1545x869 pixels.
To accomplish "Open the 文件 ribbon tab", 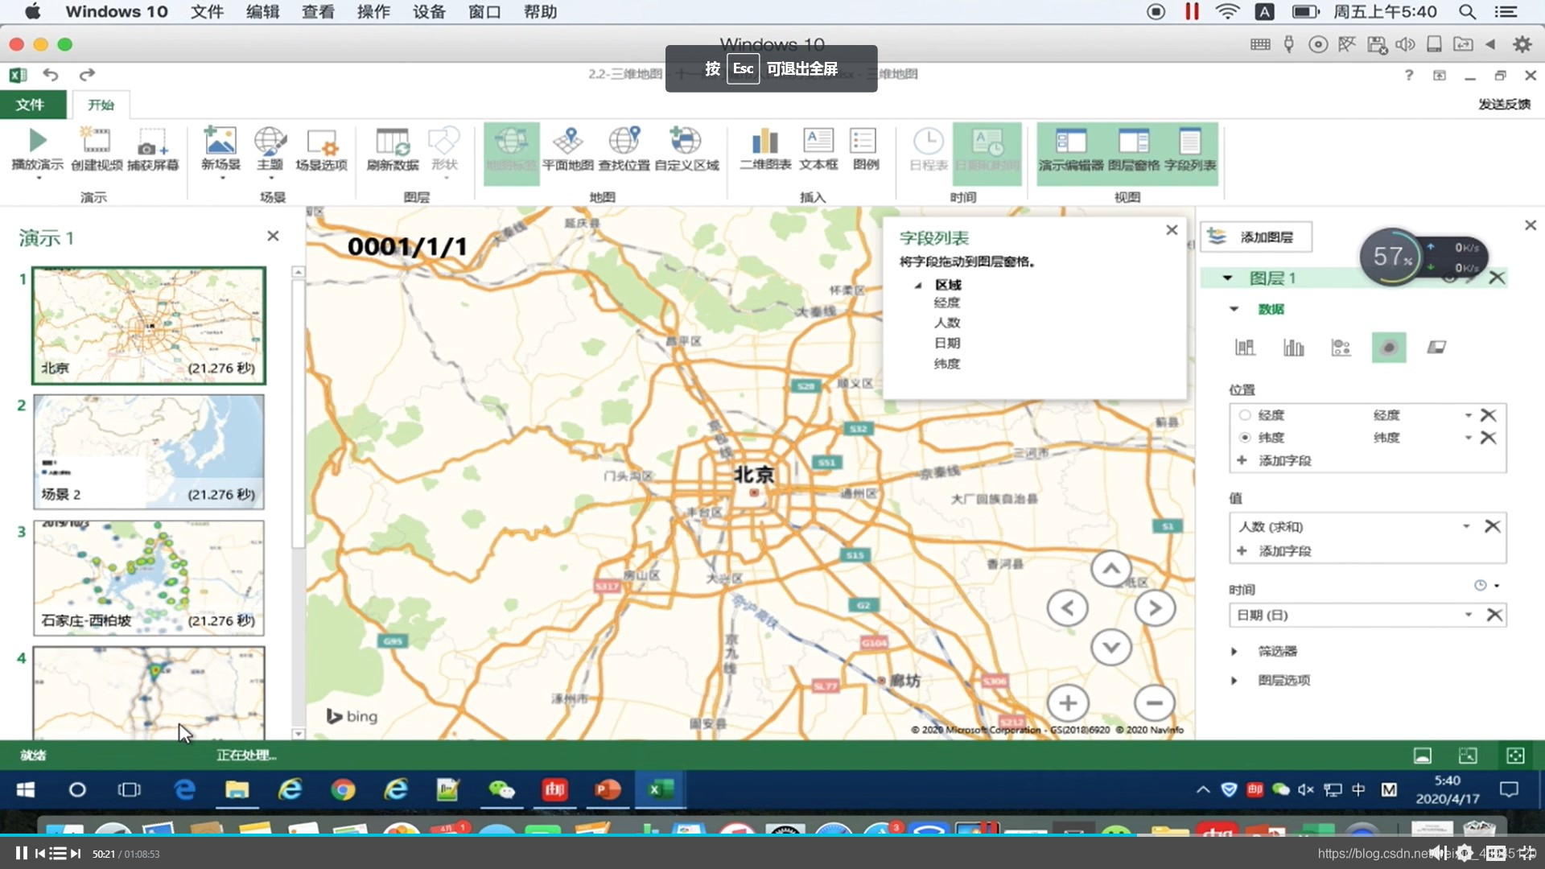I will pos(30,105).
